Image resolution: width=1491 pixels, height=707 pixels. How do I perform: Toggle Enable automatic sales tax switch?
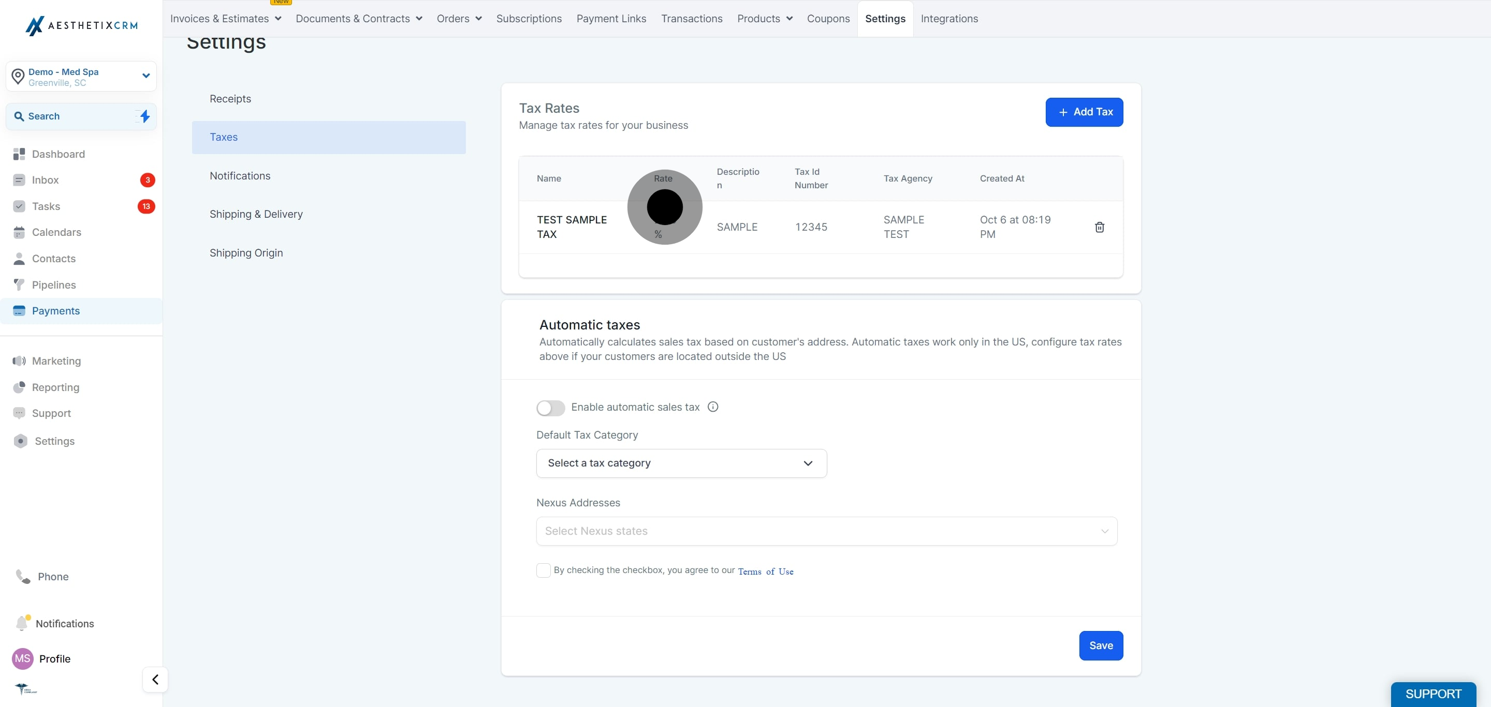tap(550, 408)
